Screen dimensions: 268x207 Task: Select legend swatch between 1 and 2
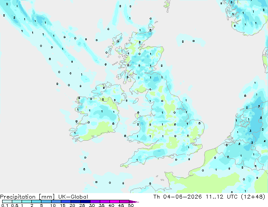[x=27, y=202]
